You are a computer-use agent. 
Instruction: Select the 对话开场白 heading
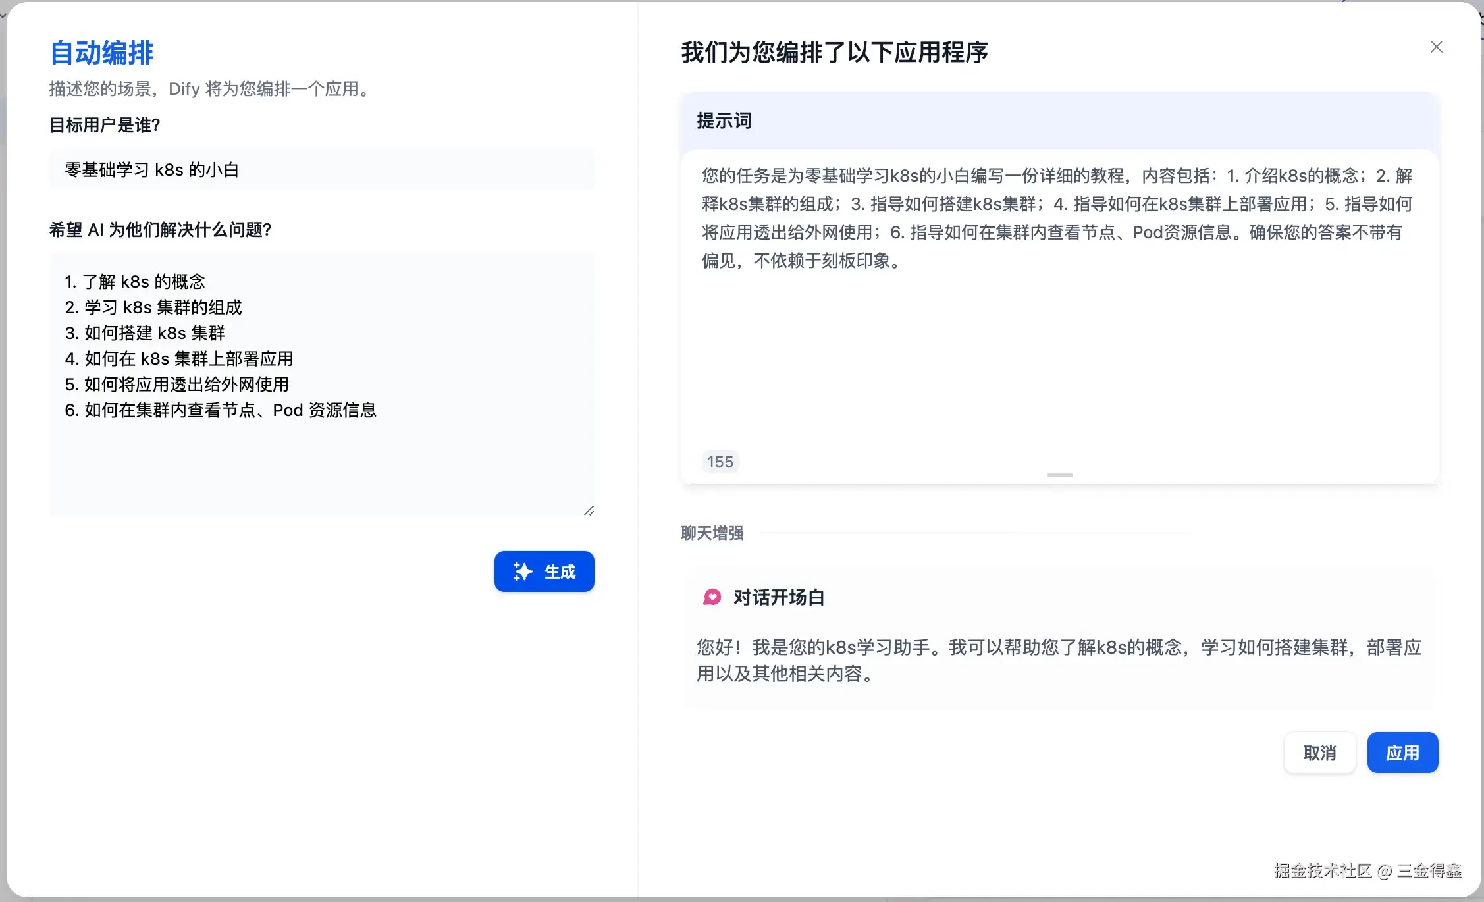click(x=778, y=597)
